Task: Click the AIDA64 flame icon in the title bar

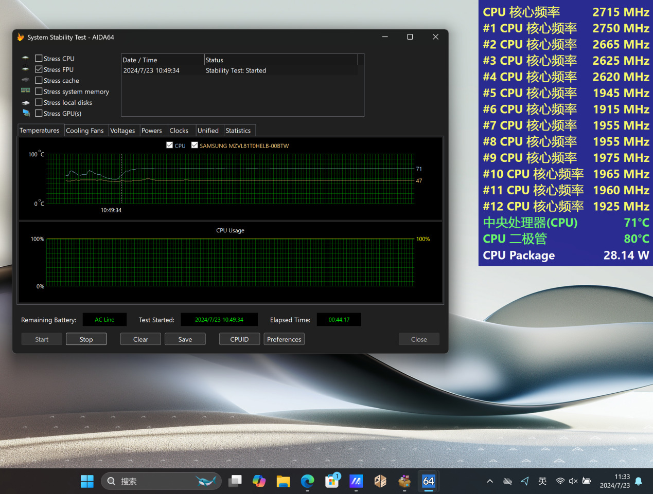Action: point(21,37)
